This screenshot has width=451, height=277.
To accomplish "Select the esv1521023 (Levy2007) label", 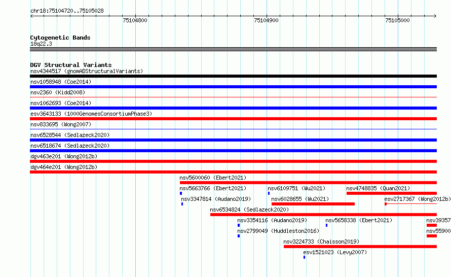I will pos(335,252).
